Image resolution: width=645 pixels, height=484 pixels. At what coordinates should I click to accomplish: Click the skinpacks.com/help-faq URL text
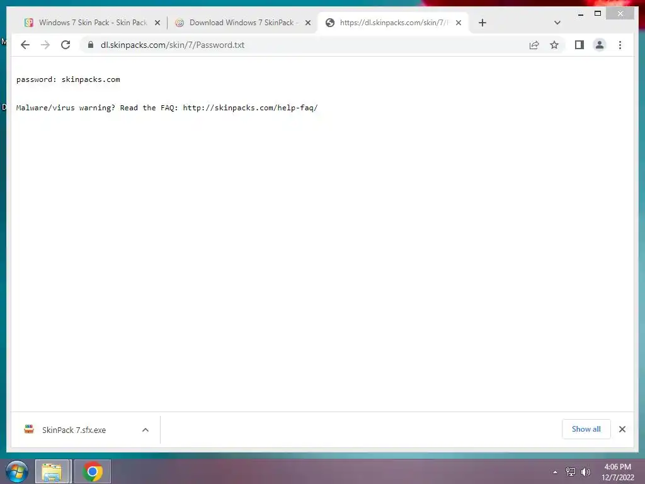click(250, 108)
